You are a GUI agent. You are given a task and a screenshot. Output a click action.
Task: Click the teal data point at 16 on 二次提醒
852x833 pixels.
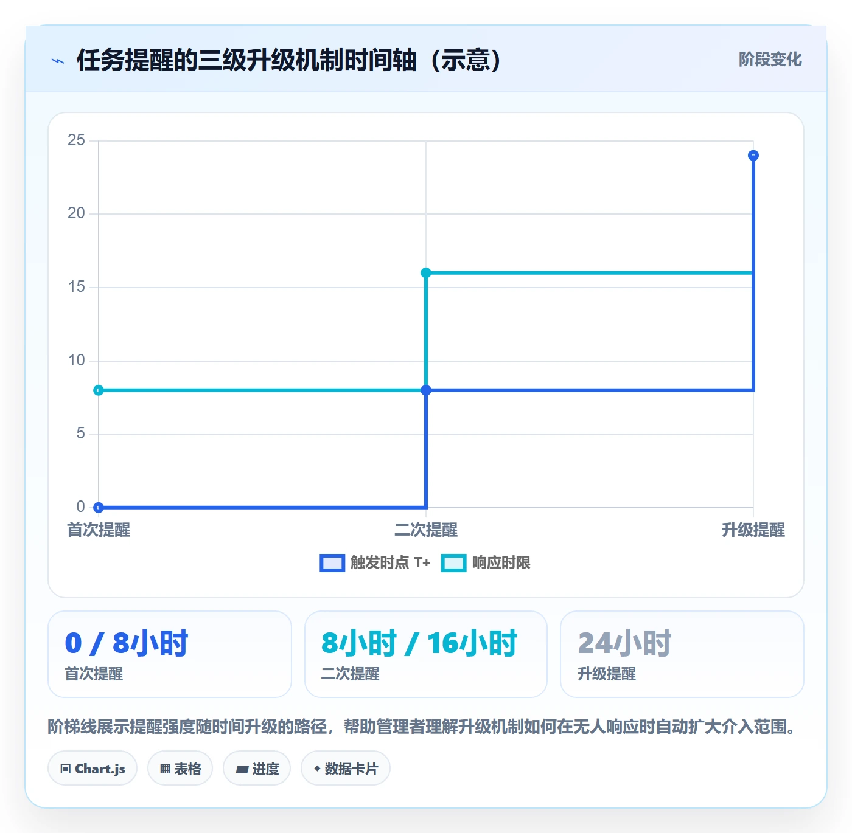(x=426, y=273)
